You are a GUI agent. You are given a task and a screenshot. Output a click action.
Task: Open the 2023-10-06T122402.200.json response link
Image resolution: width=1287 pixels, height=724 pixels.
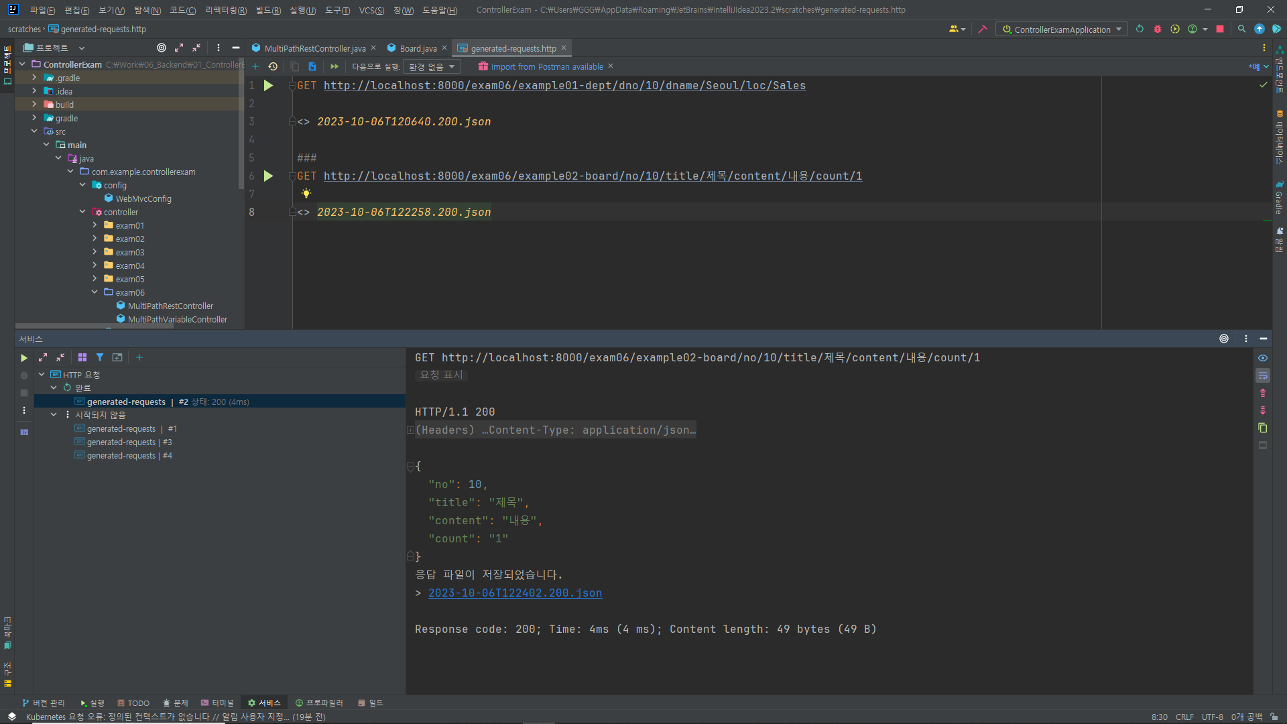point(515,593)
